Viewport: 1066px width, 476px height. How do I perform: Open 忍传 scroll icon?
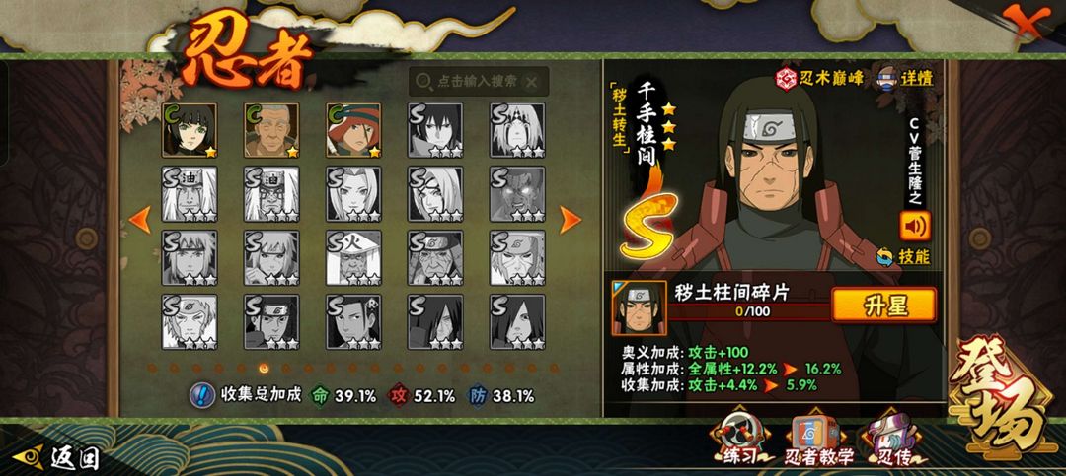coord(891,439)
